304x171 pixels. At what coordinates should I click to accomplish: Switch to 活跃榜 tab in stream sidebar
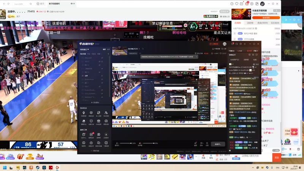coord(250,23)
